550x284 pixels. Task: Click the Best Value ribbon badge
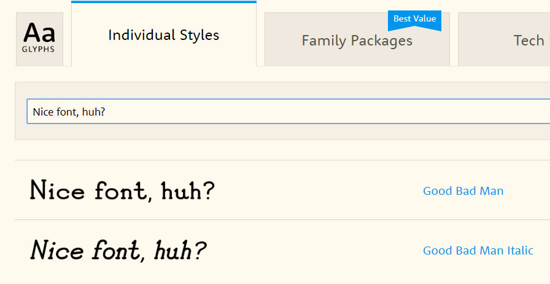(414, 19)
